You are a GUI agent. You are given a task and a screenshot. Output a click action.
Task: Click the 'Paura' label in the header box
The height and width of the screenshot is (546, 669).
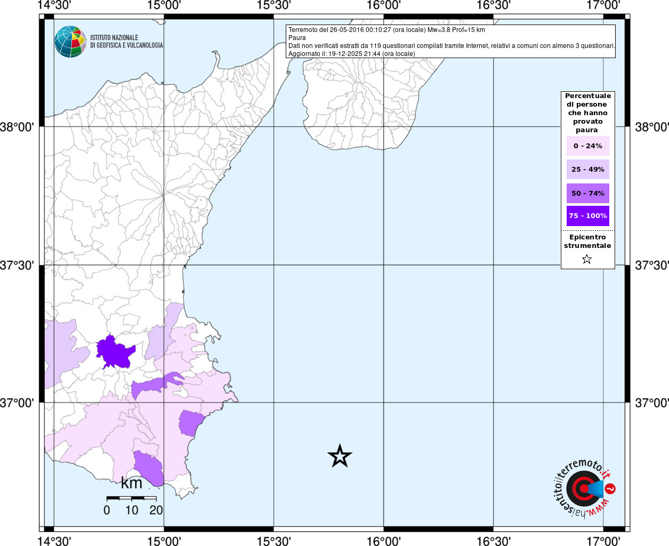(x=297, y=38)
